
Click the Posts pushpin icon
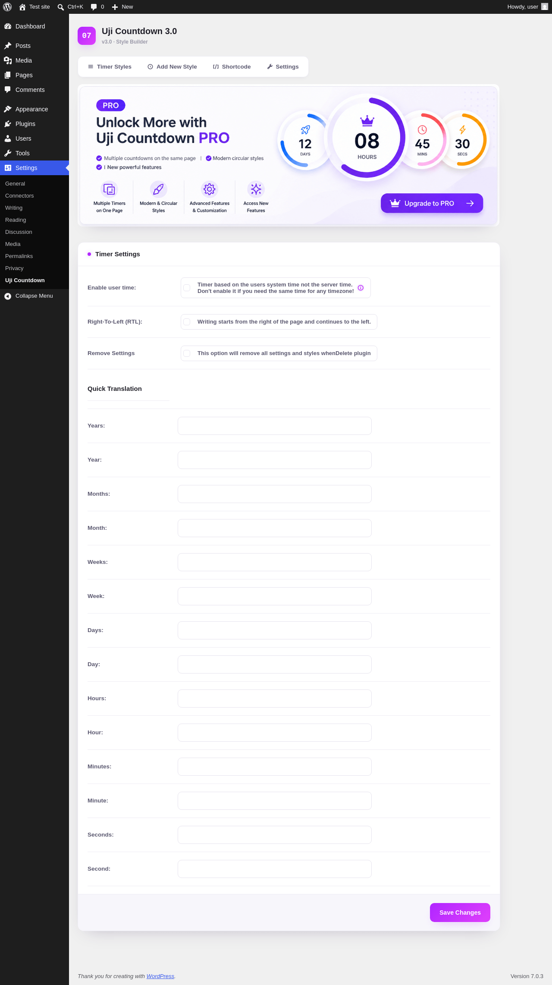8,46
